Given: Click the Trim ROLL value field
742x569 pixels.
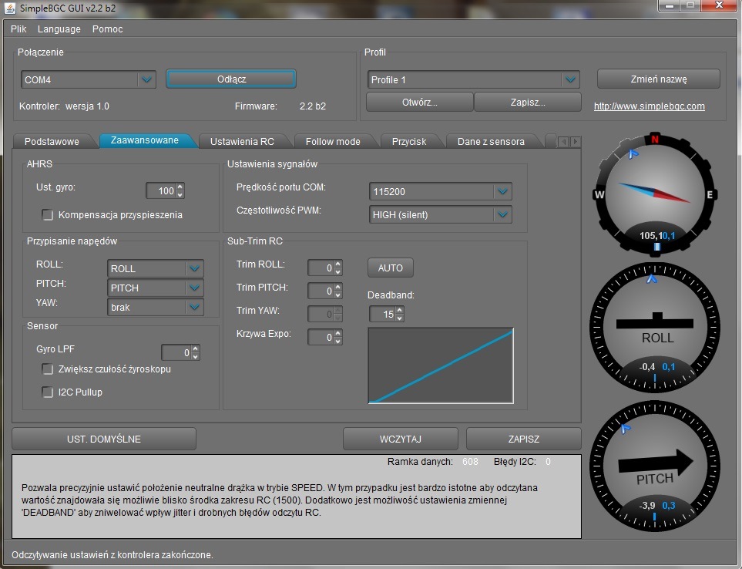Looking at the screenshot, I should click(x=320, y=268).
